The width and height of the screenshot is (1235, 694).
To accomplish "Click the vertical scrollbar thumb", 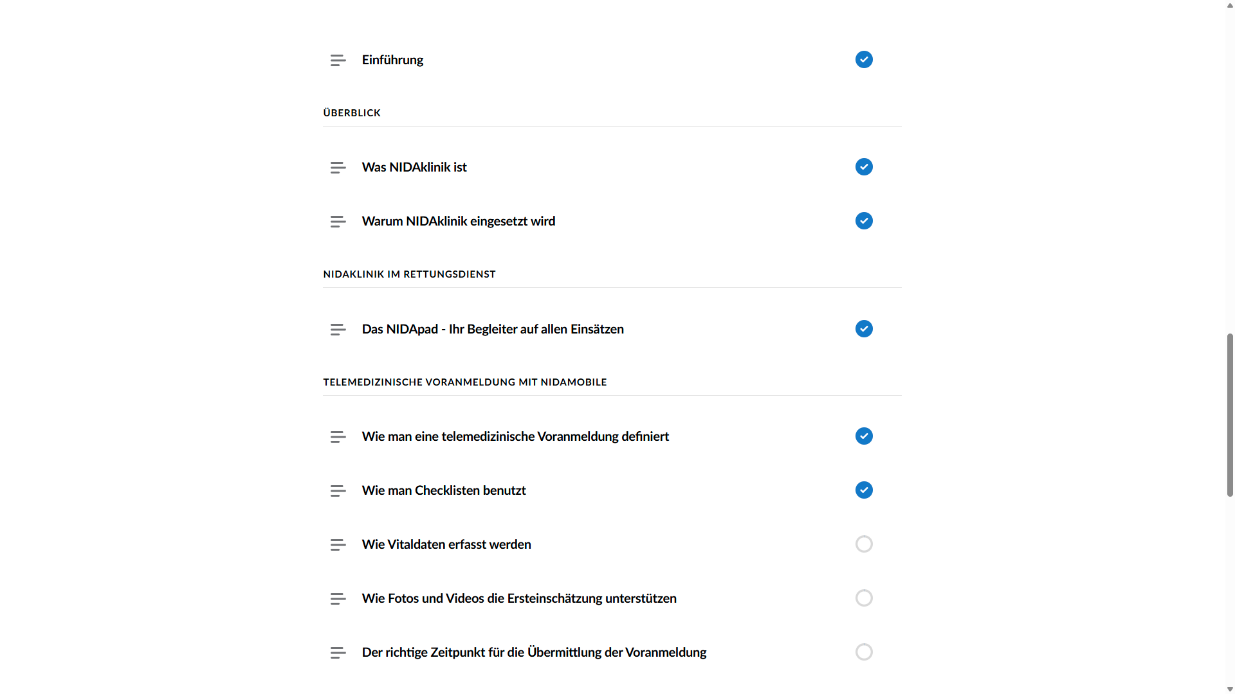I will pos(1230,415).
